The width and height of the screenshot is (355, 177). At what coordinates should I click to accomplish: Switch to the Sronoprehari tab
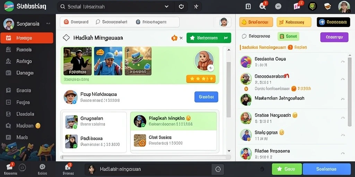click(x=111, y=22)
